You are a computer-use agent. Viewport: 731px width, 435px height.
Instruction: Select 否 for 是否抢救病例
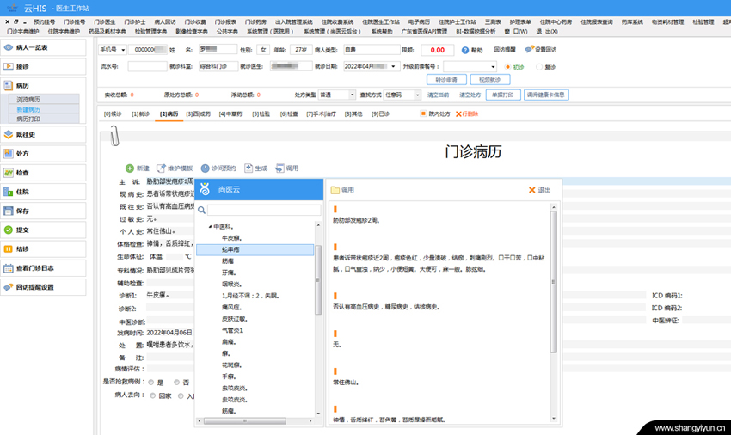pos(176,383)
